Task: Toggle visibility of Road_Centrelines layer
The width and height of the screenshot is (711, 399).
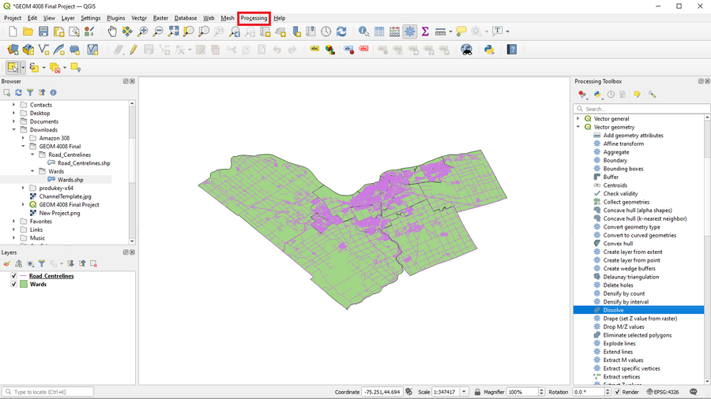Action: coord(13,276)
